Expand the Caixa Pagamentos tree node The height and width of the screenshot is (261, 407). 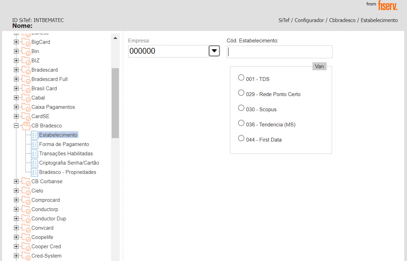point(16,107)
